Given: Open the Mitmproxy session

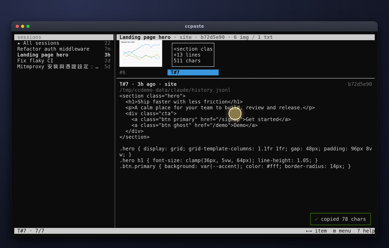Looking at the screenshot, I should click(x=64, y=67).
